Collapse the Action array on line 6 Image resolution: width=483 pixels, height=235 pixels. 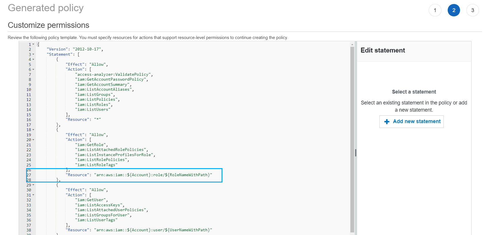point(33,69)
